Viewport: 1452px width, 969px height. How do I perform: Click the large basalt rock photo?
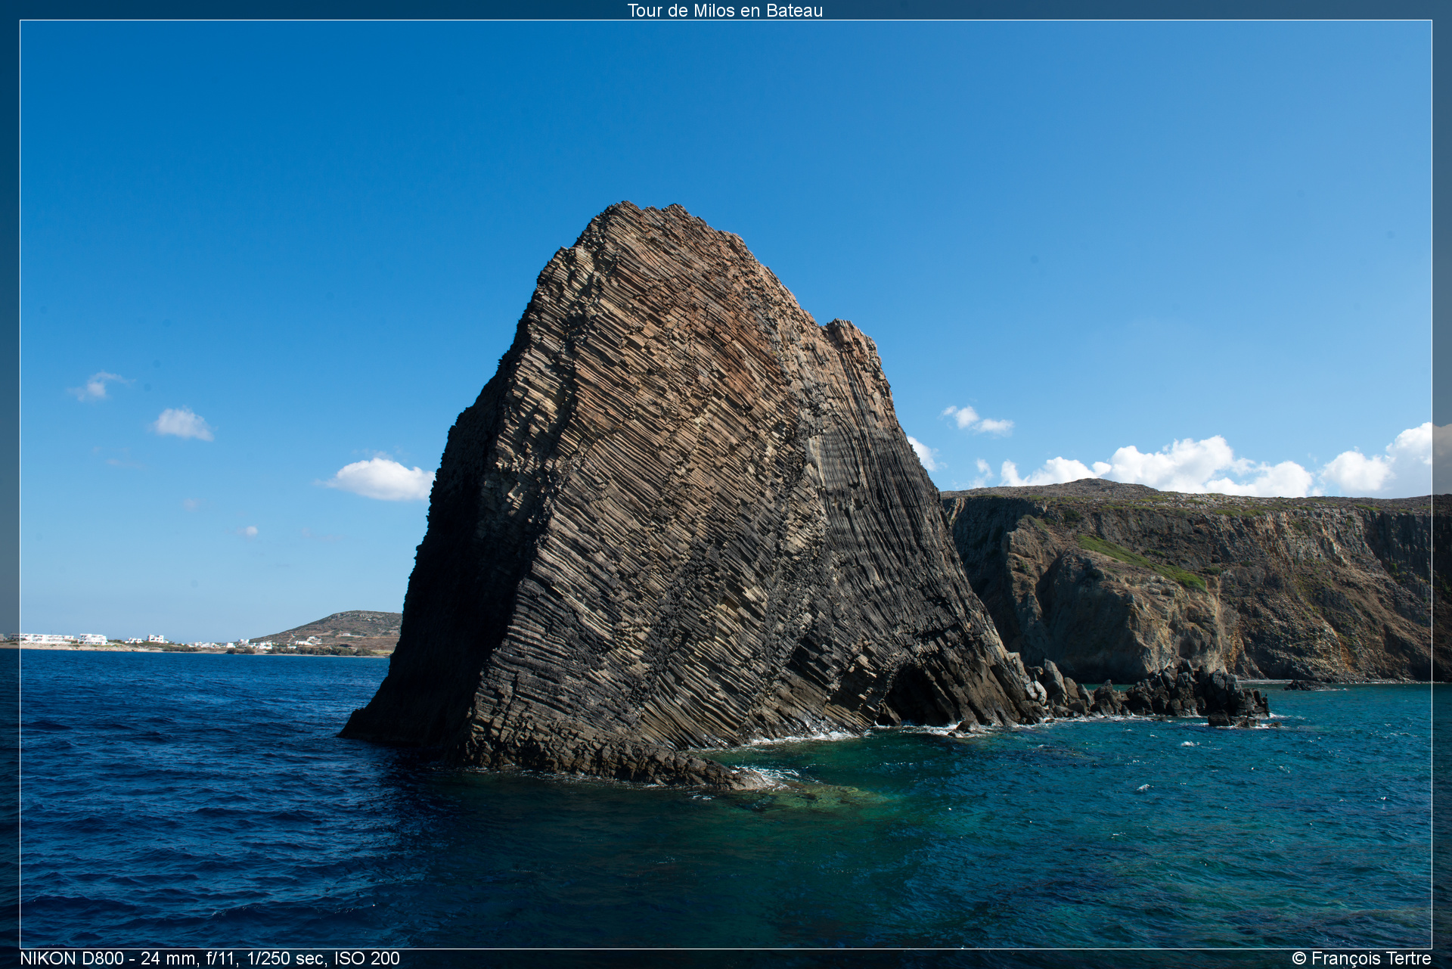tap(726, 484)
